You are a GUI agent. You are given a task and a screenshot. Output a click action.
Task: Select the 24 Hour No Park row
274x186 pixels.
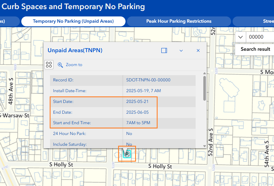[x=123, y=134]
